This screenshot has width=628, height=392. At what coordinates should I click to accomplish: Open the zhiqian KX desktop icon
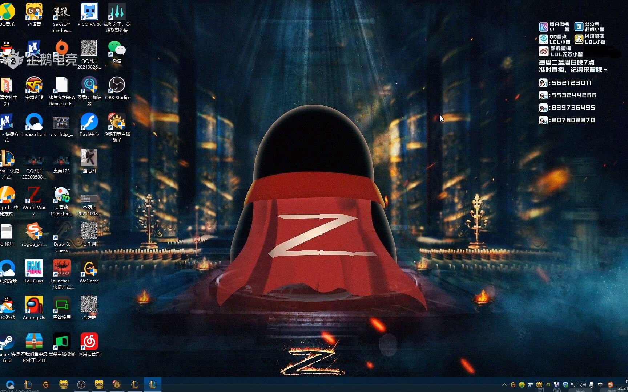34,52
